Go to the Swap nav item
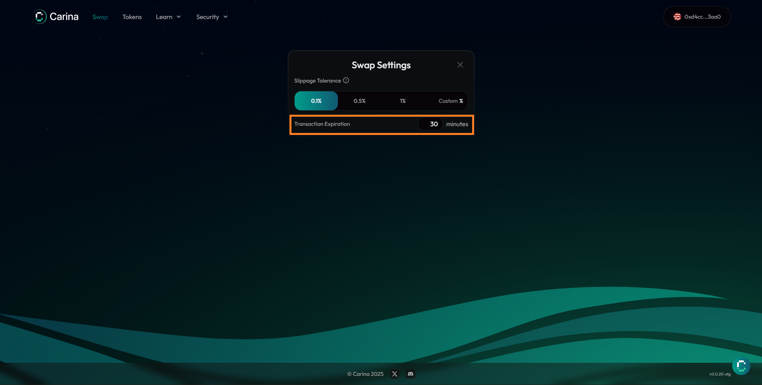The image size is (762, 385). click(100, 17)
